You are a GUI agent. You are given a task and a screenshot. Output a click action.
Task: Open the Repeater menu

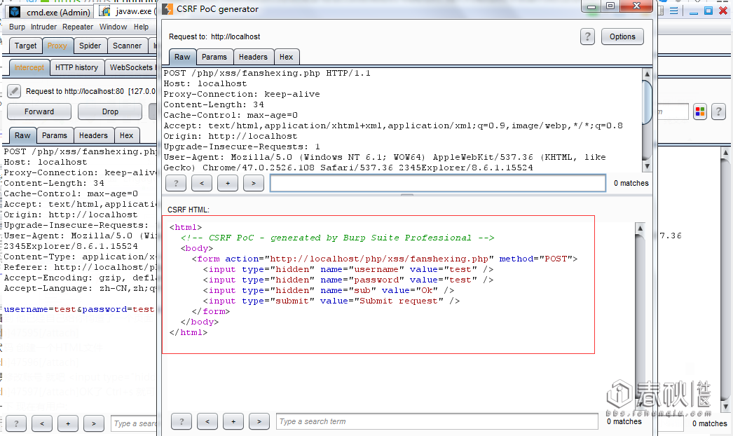pyautogui.click(x=78, y=27)
